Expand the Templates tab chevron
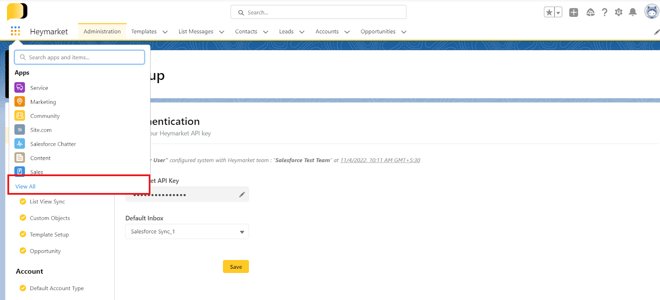The image size is (660, 300). (165, 32)
